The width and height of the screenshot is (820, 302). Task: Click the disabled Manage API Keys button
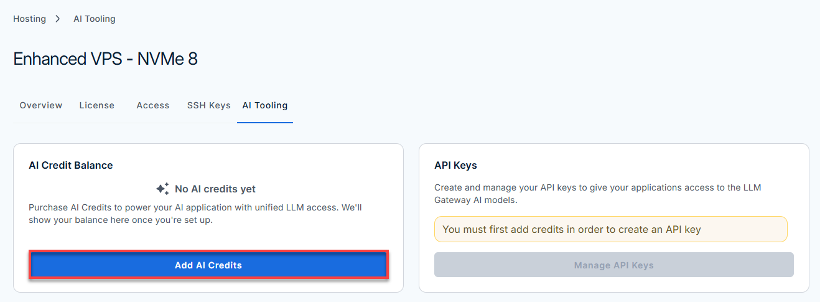(x=614, y=265)
